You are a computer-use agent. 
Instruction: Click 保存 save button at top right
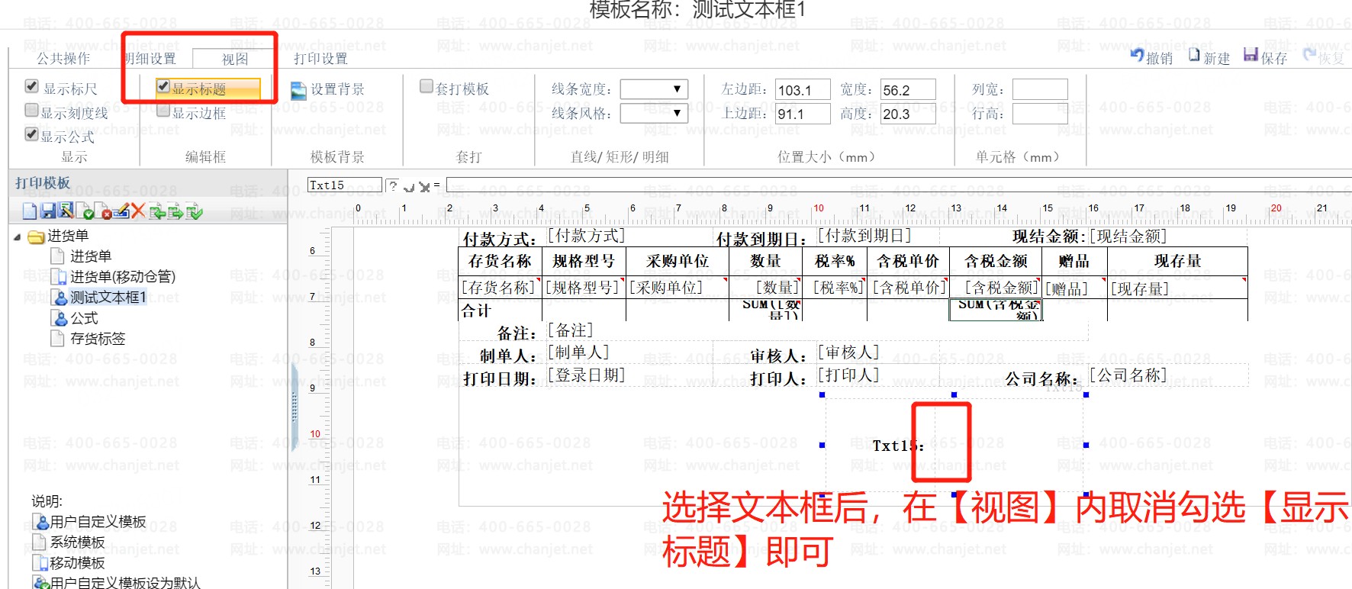pyautogui.click(x=1265, y=56)
